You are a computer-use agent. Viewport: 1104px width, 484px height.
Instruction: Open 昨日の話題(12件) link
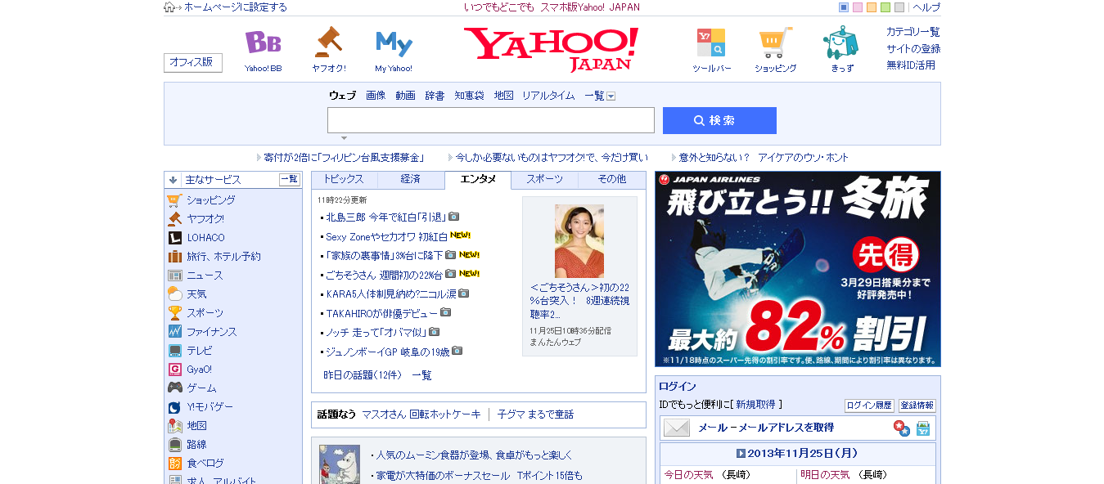363,375
